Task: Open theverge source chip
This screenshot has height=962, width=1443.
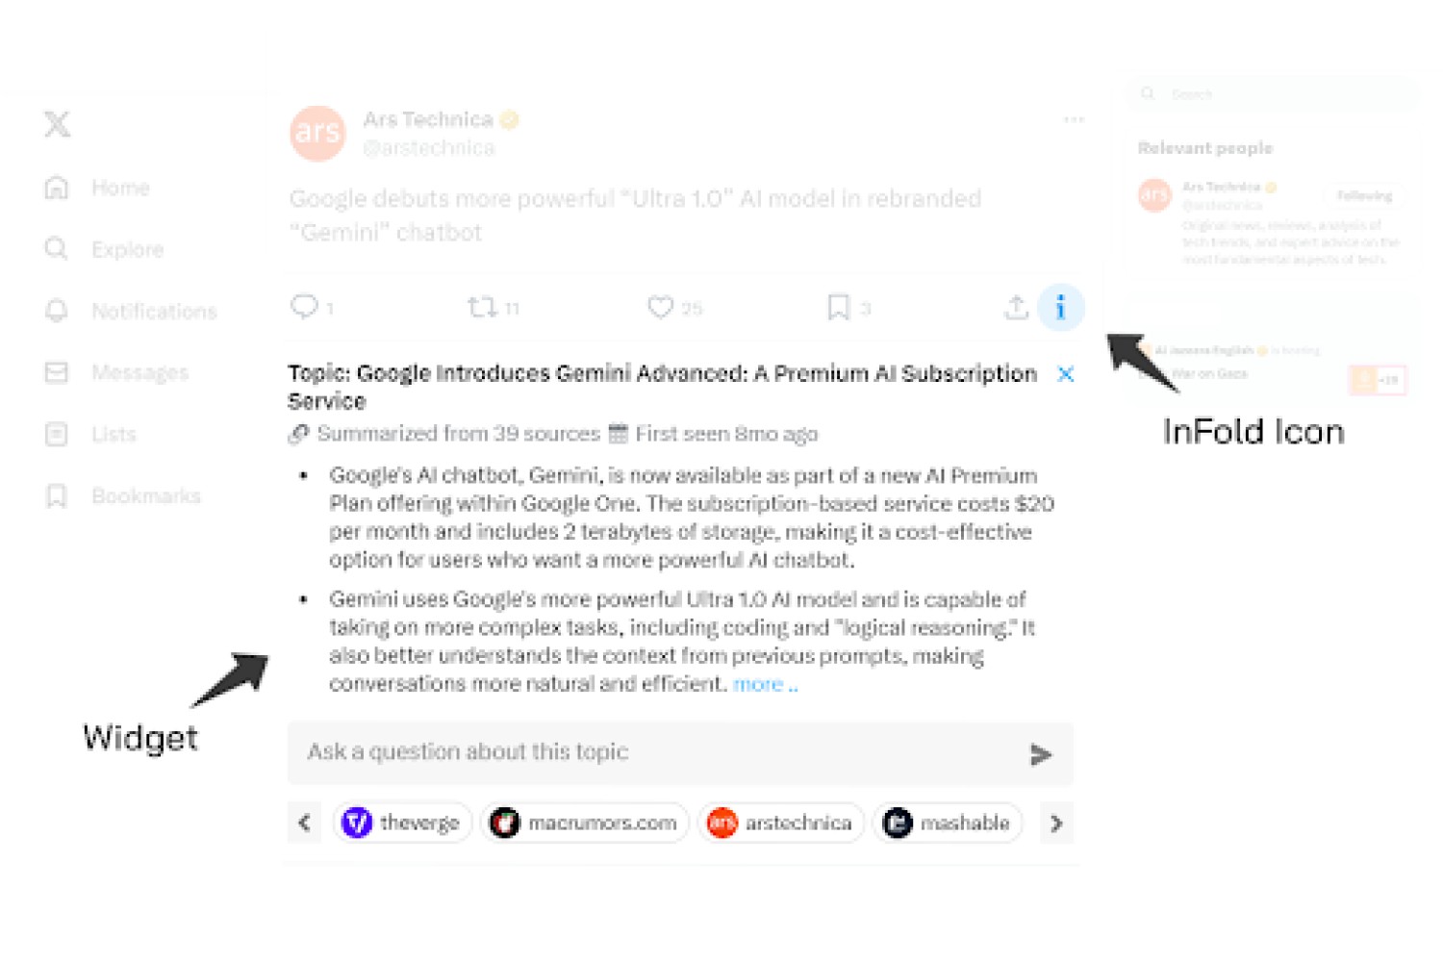Action: 402,823
